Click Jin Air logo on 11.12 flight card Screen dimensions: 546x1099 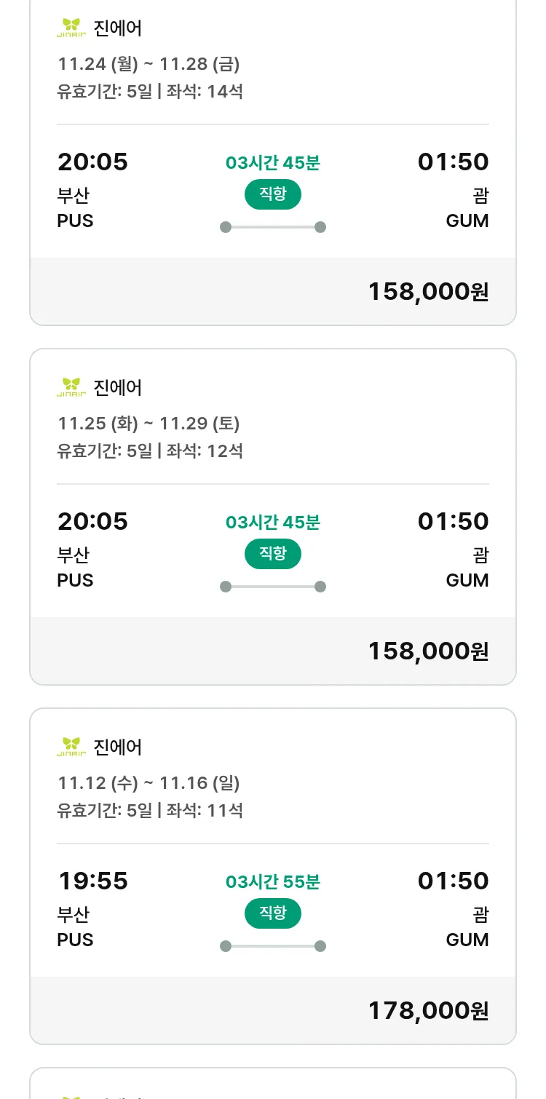[x=71, y=747]
